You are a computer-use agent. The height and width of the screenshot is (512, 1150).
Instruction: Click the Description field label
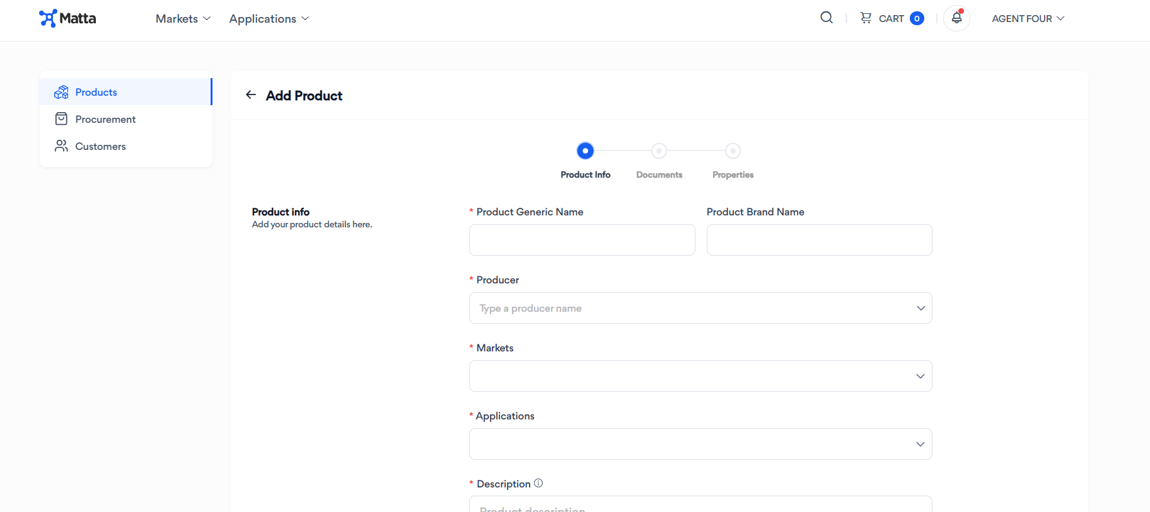(503, 484)
